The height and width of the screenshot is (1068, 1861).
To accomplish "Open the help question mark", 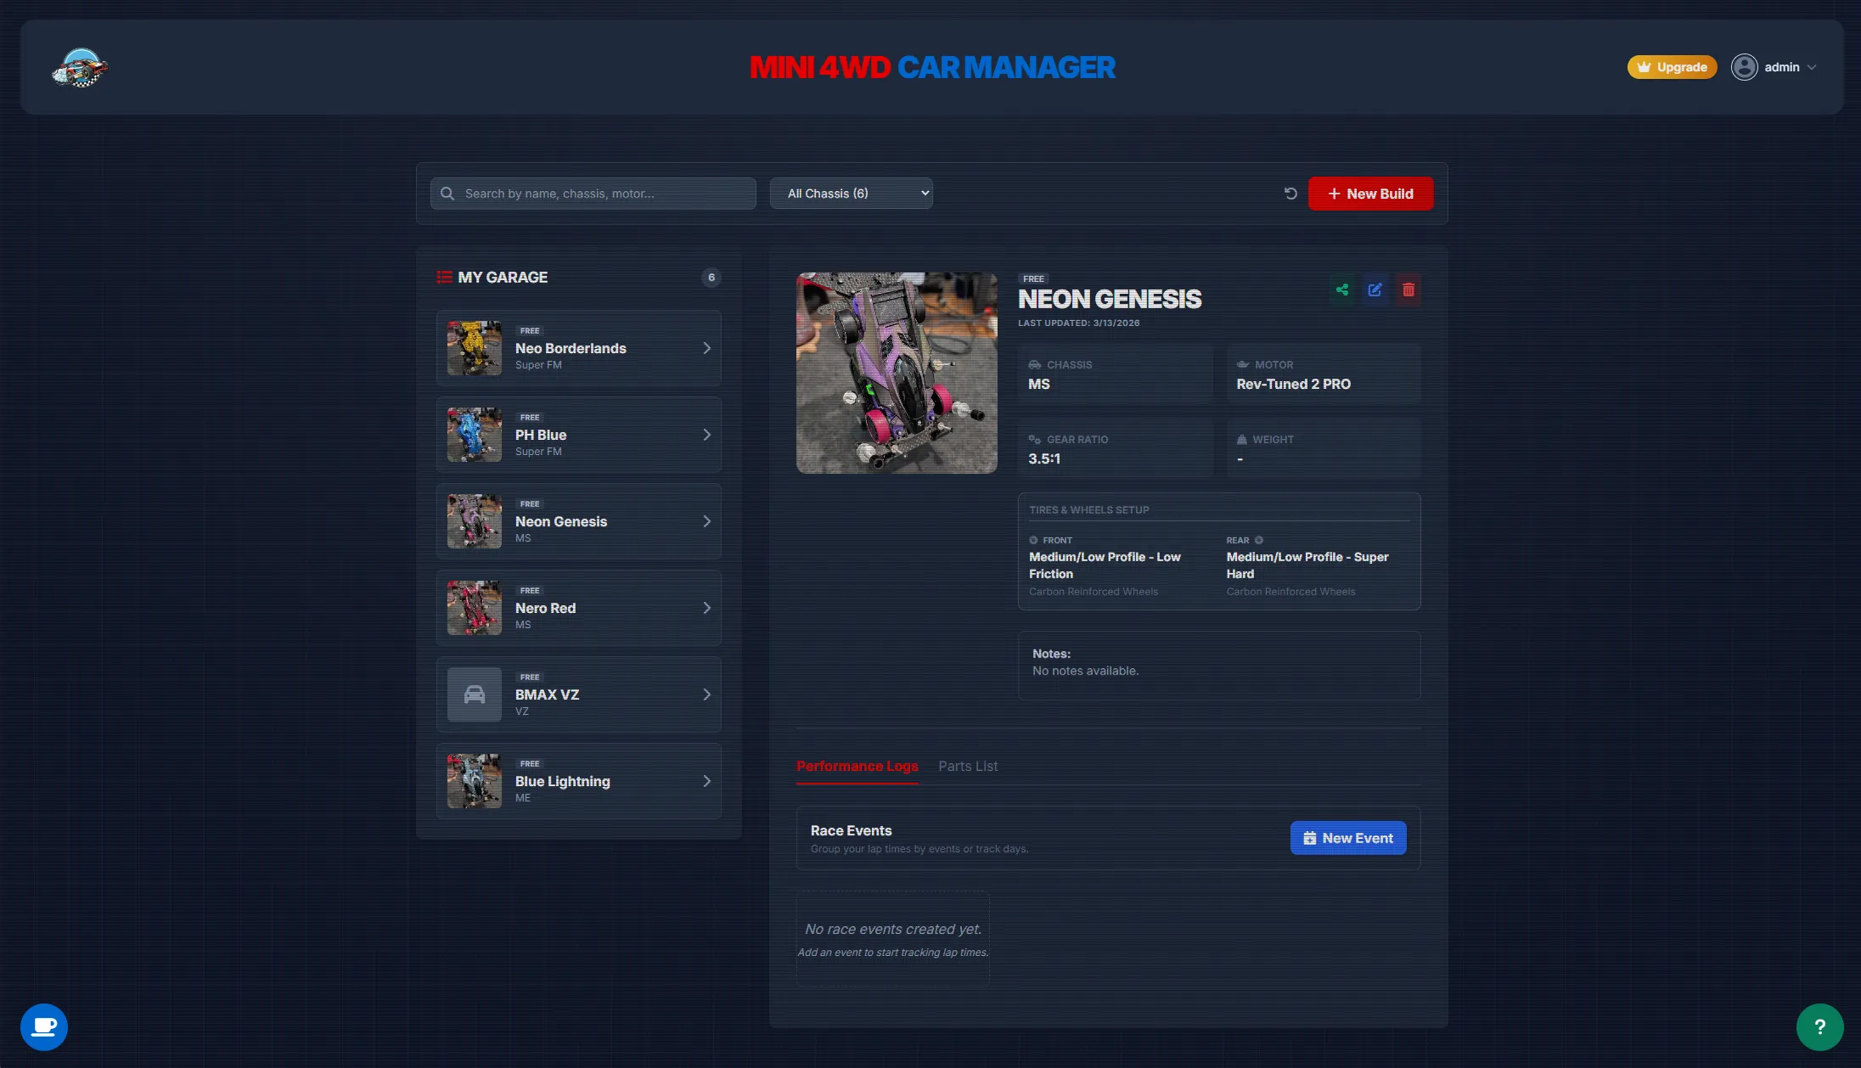I will tap(1819, 1027).
